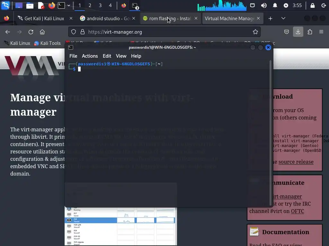Close the android stuudio tab
The image size is (329, 246).
pos(134,18)
